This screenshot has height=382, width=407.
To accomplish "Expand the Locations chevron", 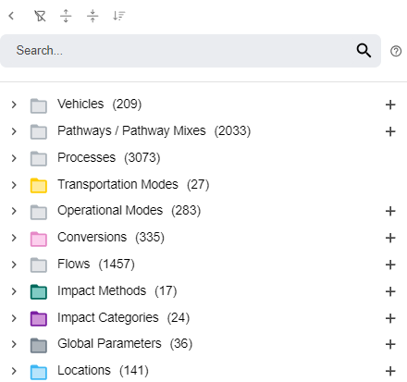I will tap(14, 371).
